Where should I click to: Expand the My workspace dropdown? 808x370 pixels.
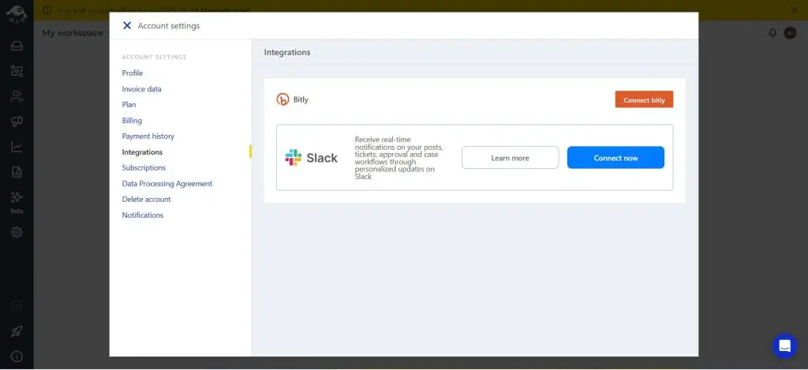77,33
